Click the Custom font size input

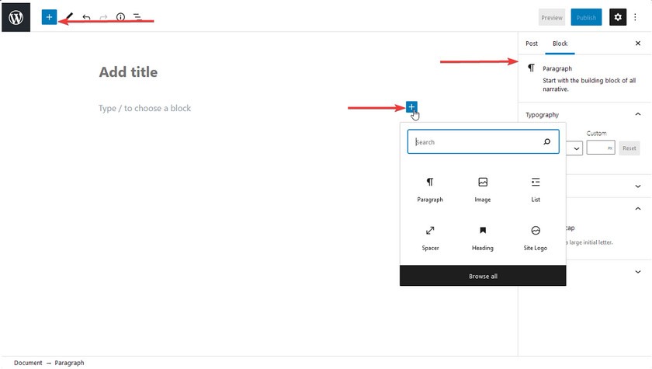pos(601,148)
